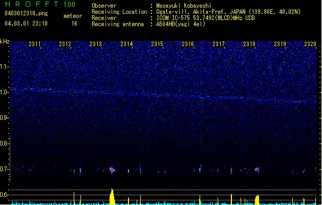Click the 0.8 frequency axis label
322x205 pixels.
click(4, 143)
